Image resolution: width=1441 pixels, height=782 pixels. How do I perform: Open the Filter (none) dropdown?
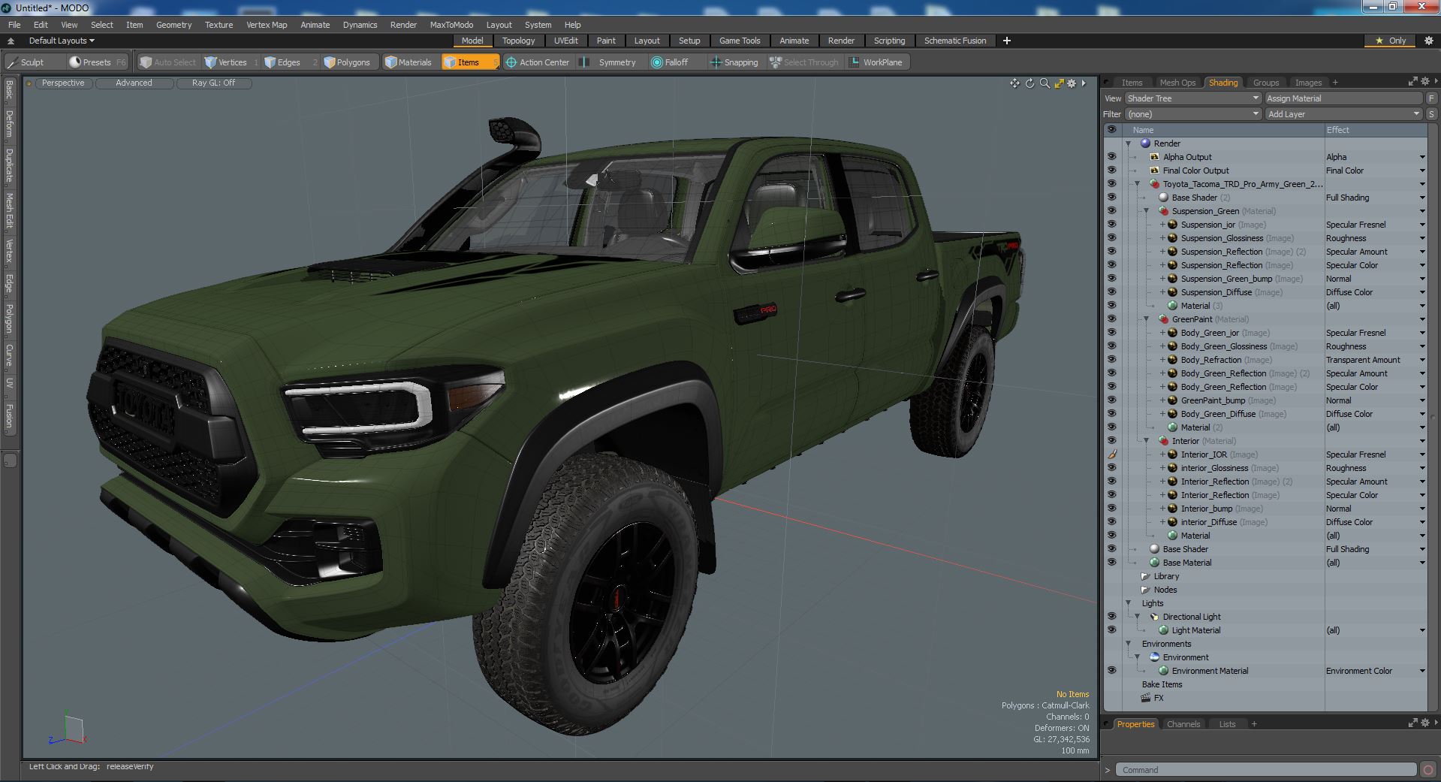tap(1192, 114)
